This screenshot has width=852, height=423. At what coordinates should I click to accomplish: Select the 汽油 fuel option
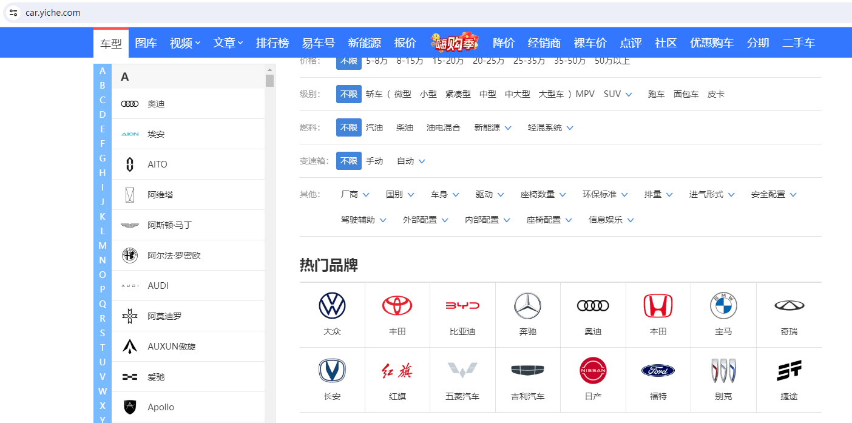point(374,127)
